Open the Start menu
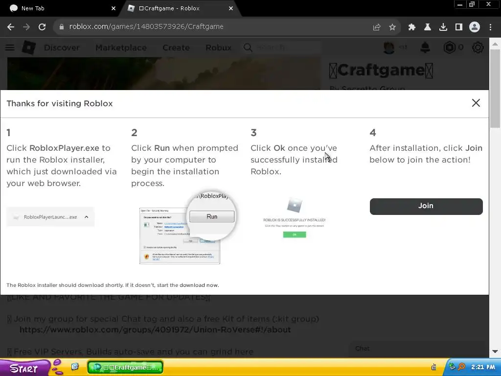The width and height of the screenshot is (501, 376). (24, 368)
